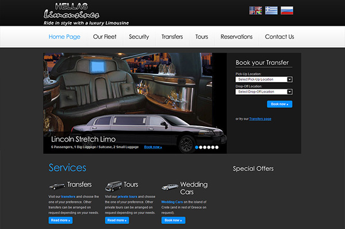This screenshot has width=345, height=229.
Task: Switch language with the English flag icon
Action: (x=255, y=10)
